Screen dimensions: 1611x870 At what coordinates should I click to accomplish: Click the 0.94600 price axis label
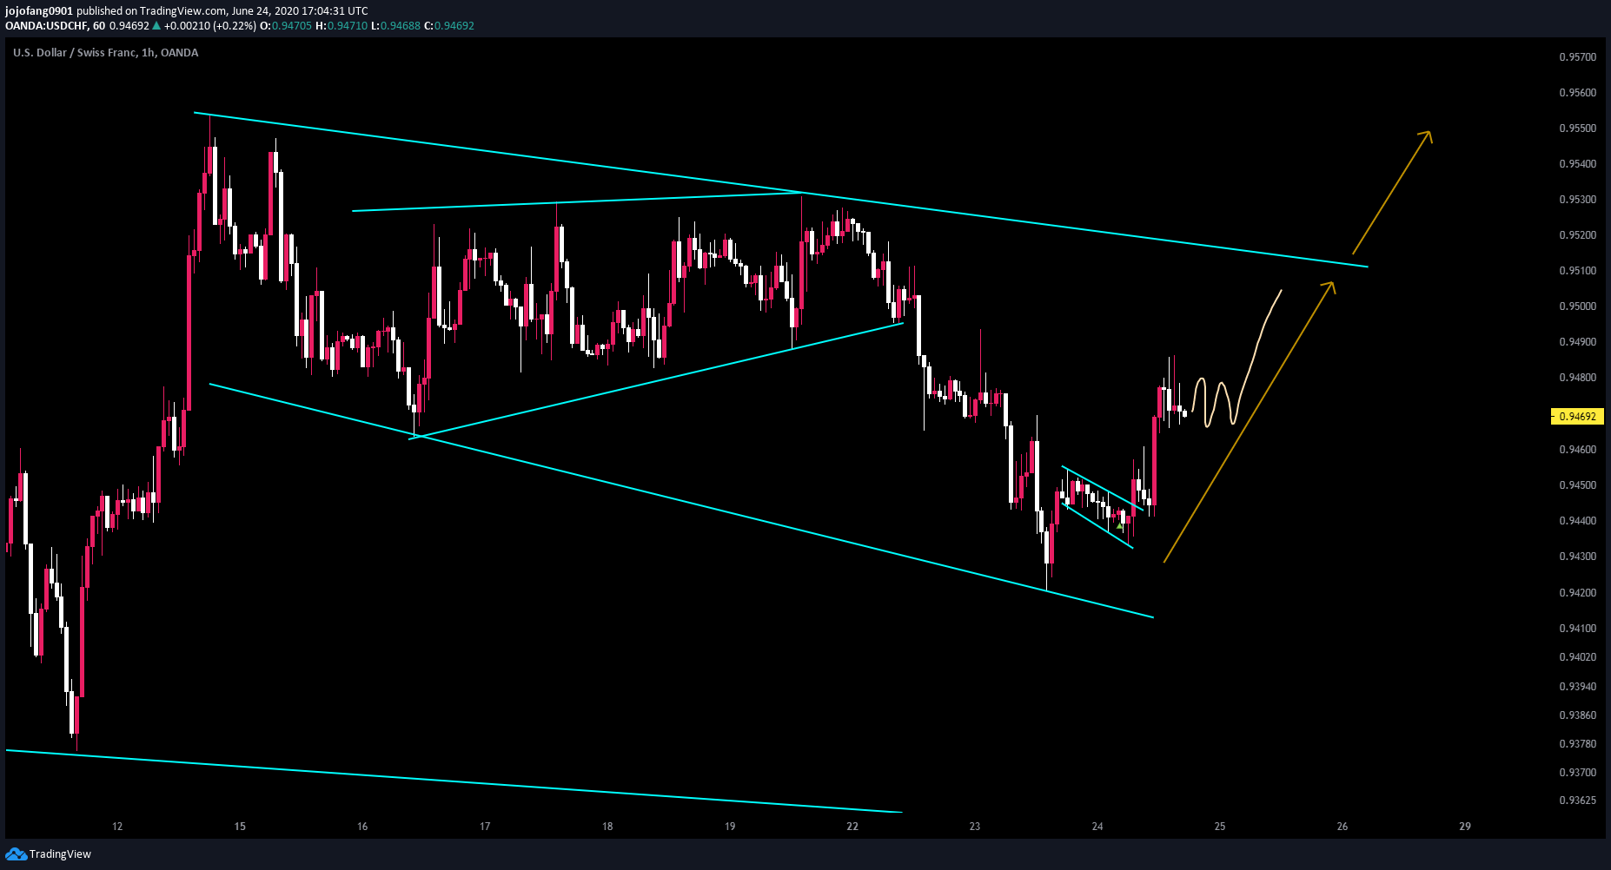pyautogui.click(x=1578, y=450)
